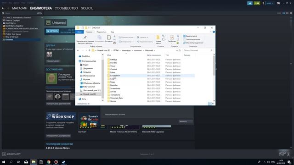Open the СООБЩЕСТВО tab in Steam
Image resolution: width=294 pixels, height=165 pixels.
66,8
